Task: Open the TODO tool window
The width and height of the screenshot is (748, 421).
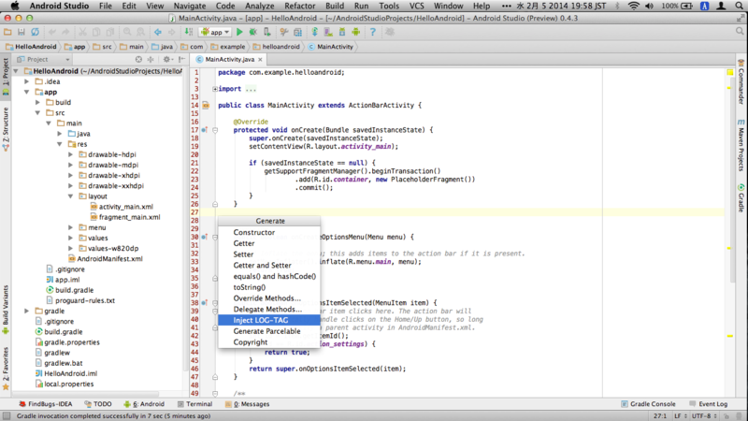Action: click(x=98, y=404)
